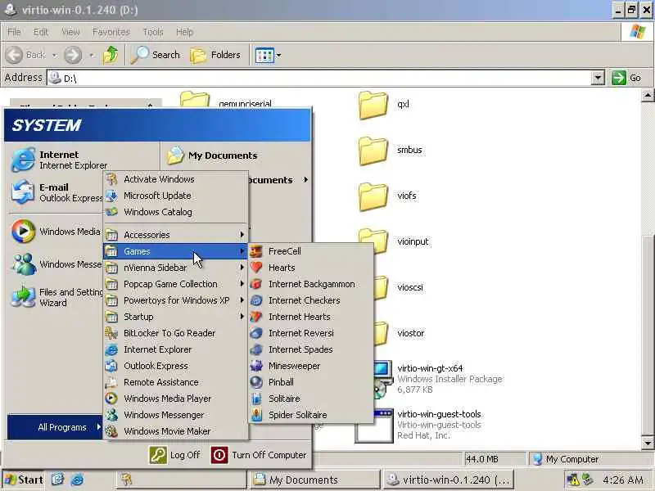This screenshot has height=491, width=655.
Task: Launch Spider Solitaire
Action: point(311,415)
